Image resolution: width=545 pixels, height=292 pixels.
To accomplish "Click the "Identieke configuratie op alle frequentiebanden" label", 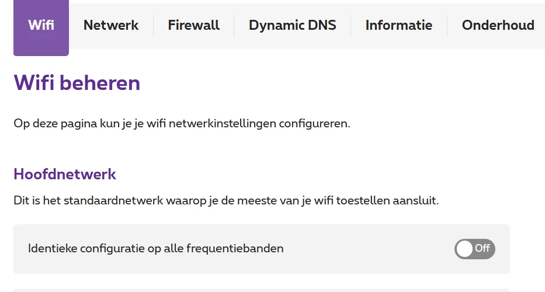I will coord(155,249).
